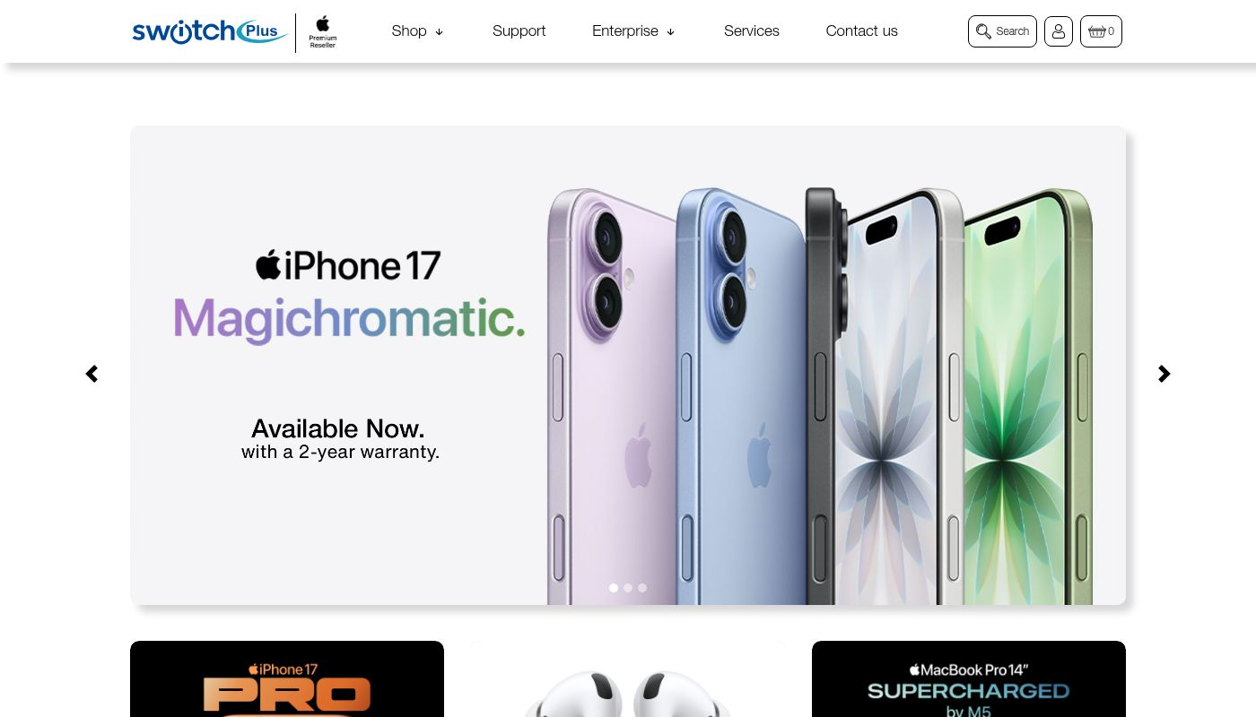Click the Apple Premium Reseller badge
The height and width of the screenshot is (717, 1256).
pyautogui.click(x=323, y=32)
